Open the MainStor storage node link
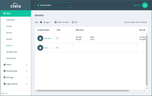The image size is (152, 96). click(x=48, y=38)
